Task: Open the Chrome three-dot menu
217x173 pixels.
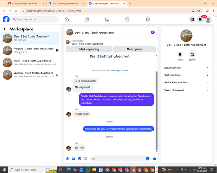Action: click(213, 11)
